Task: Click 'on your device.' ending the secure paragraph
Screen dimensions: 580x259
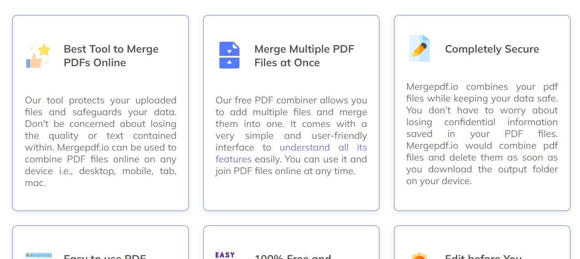Action: tap(439, 181)
